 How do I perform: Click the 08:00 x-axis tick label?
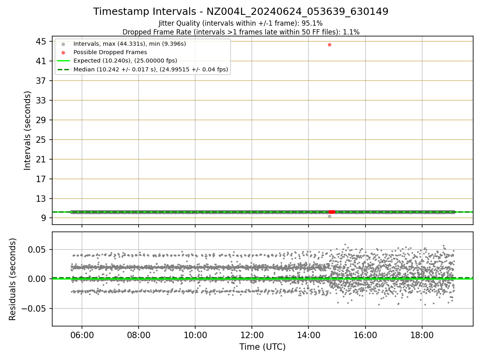(x=139, y=335)
